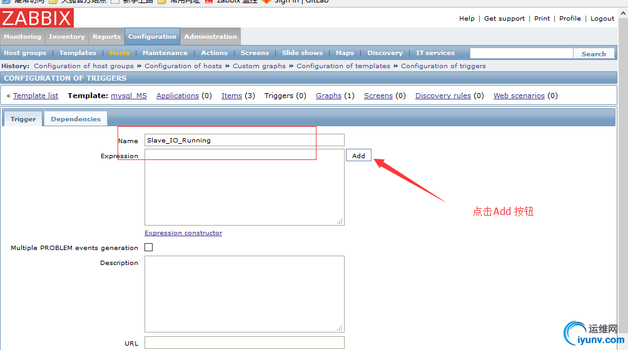Grab the Expression box resize handle
Image resolution: width=628 pixels, height=350 pixels.
(x=340, y=221)
